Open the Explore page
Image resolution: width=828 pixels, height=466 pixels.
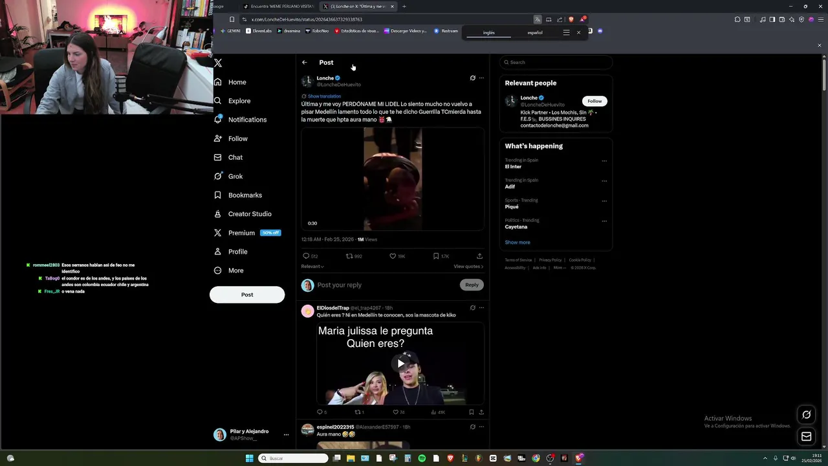click(x=232, y=101)
